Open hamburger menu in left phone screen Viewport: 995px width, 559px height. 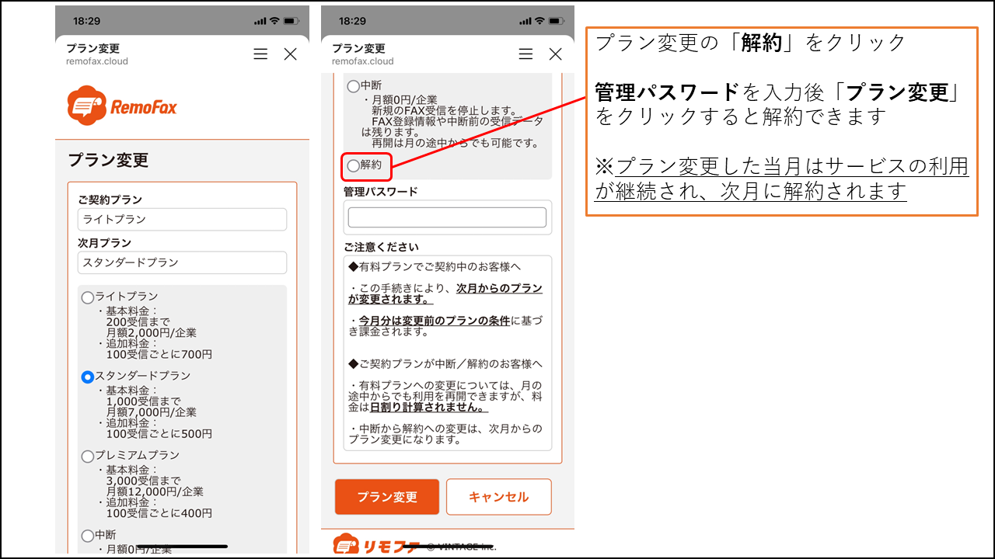(260, 54)
